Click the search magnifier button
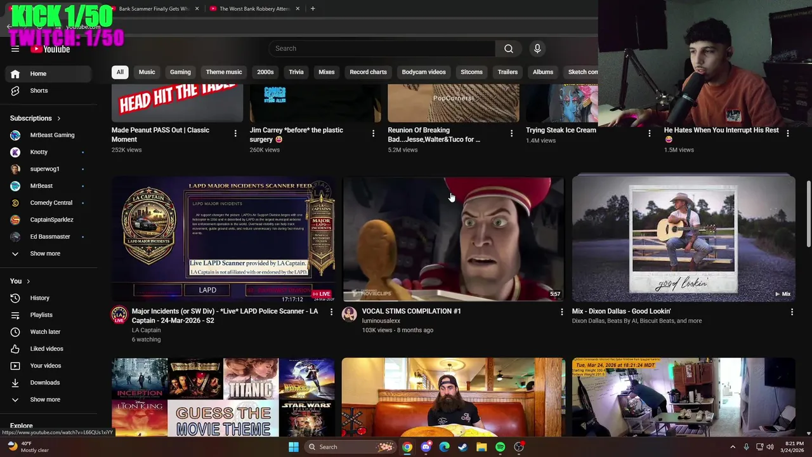The height and width of the screenshot is (457, 812). pos(509,48)
